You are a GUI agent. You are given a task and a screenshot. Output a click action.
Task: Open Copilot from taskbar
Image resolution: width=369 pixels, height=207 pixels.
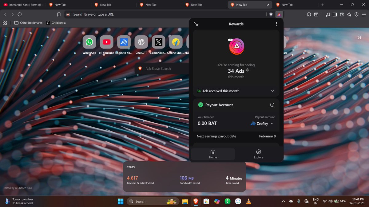pos(217,201)
